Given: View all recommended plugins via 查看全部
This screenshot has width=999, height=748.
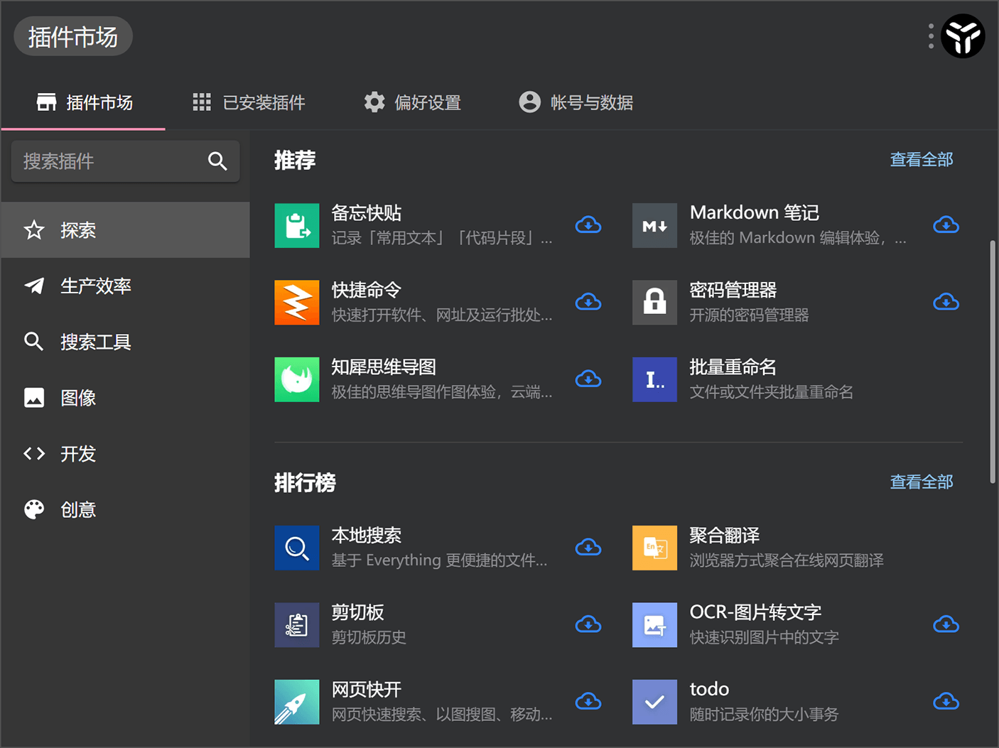Looking at the screenshot, I should pyautogui.click(x=921, y=160).
